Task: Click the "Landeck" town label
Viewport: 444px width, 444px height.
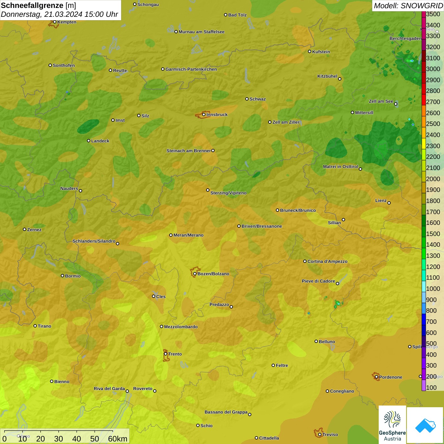Action: (x=100, y=141)
